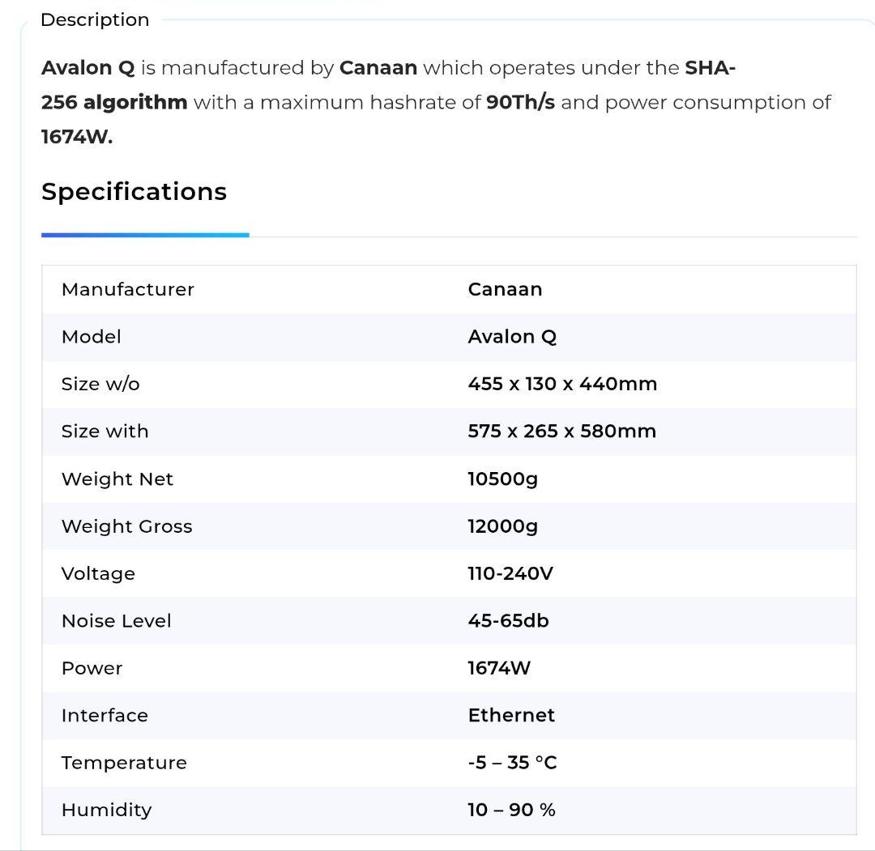This screenshot has height=851, width=875.
Task: Click the Weight Net row label
Action: [117, 479]
